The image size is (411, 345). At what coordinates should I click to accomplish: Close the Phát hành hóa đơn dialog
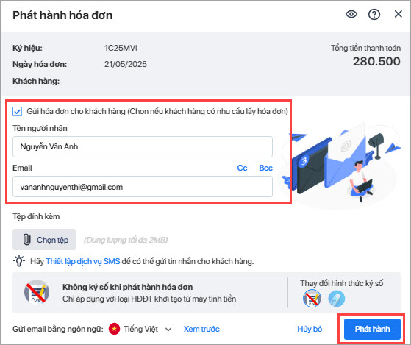(399, 14)
